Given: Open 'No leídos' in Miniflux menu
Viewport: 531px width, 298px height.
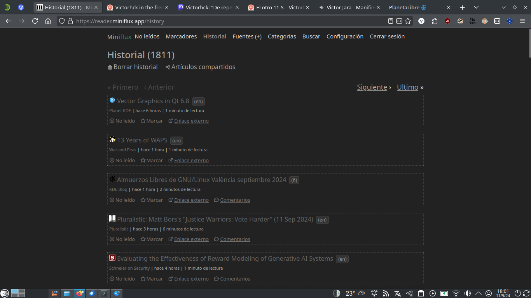Looking at the screenshot, I should pyautogui.click(x=147, y=36).
